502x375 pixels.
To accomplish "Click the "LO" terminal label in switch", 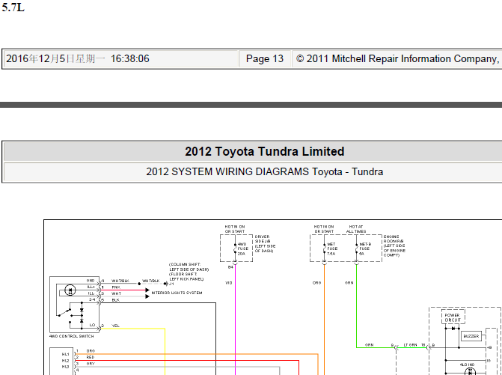I will 92,325.
